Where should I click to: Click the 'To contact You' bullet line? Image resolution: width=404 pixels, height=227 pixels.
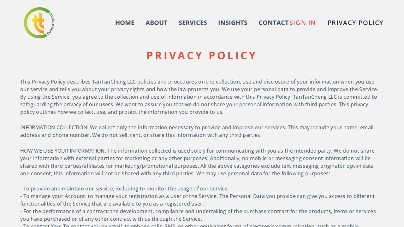(x=189, y=225)
